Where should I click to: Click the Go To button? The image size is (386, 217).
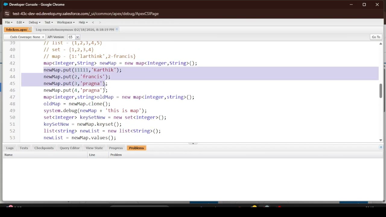[x=376, y=37]
